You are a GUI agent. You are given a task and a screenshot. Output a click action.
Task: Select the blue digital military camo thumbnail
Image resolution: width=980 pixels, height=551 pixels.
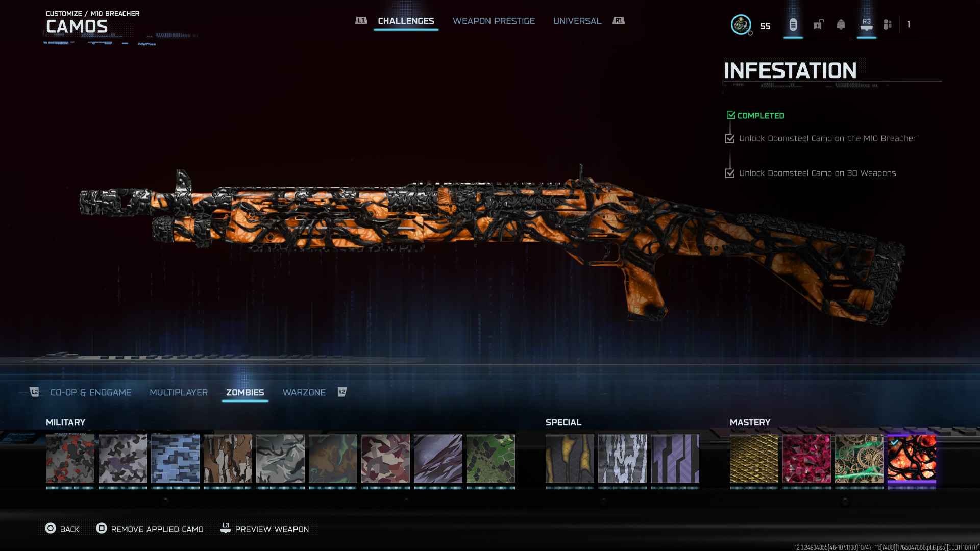pos(175,458)
